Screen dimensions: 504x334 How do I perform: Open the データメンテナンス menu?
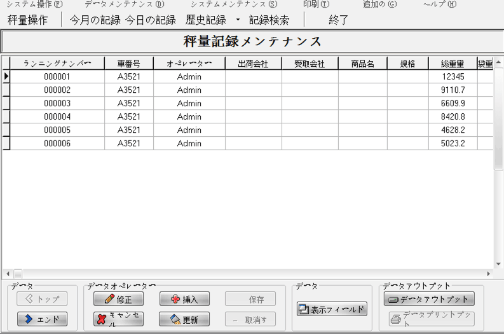125,4
